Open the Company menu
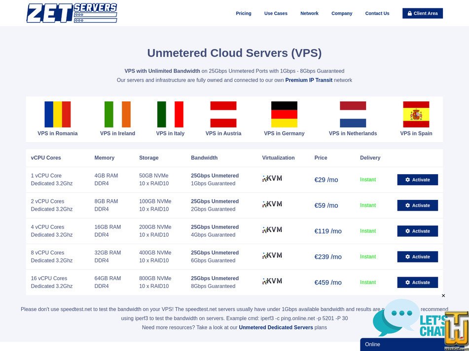This screenshot has height=351, width=469. coord(342,13)
